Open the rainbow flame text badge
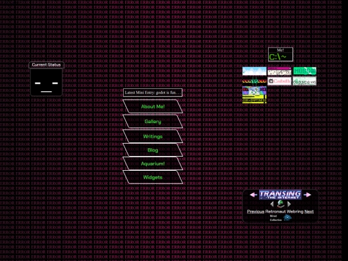 (x=255, y=81)
